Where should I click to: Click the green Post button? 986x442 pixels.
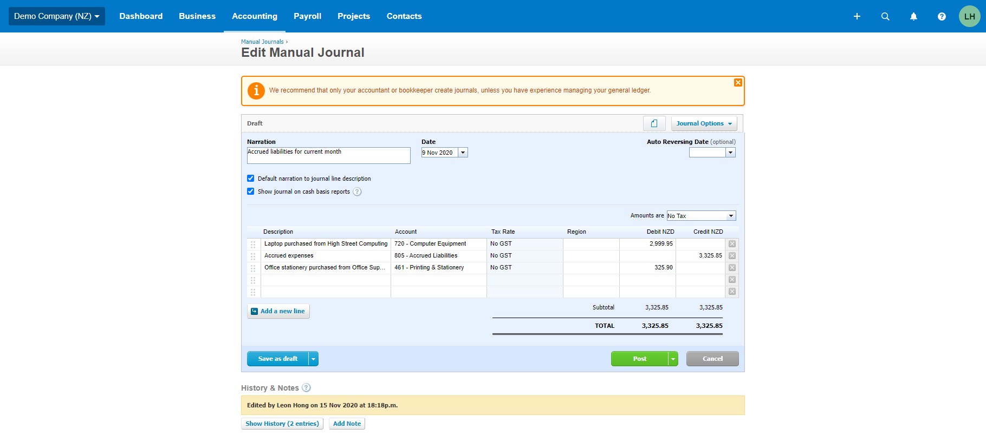click(640, 359)
